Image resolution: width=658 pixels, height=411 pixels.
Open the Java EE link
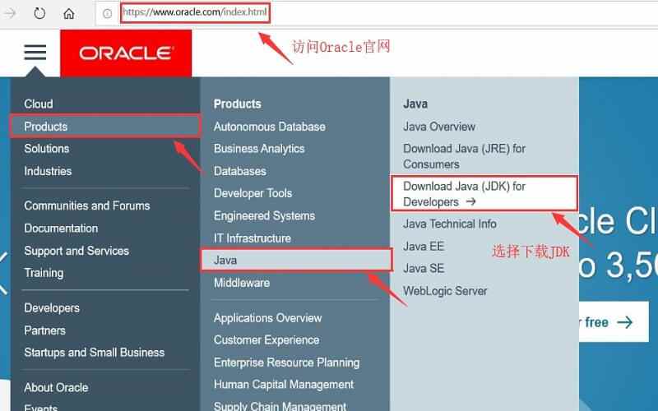(x=424, y=246)
